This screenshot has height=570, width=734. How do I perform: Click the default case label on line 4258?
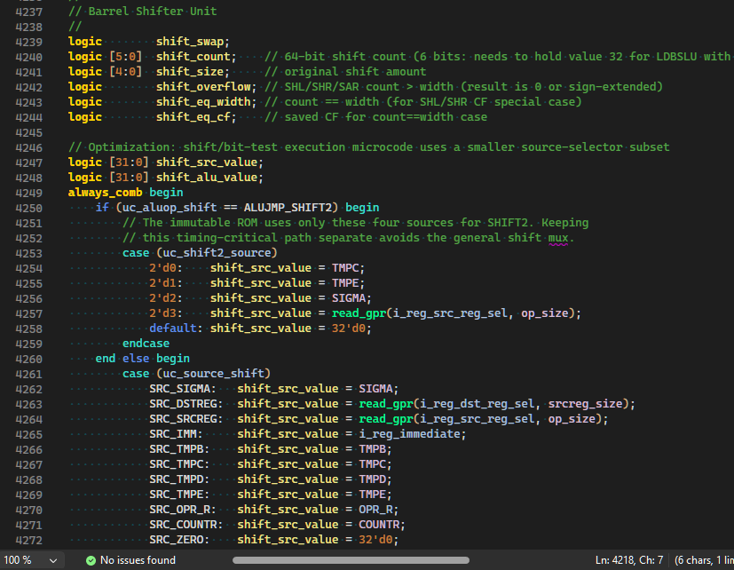[173, 329]
